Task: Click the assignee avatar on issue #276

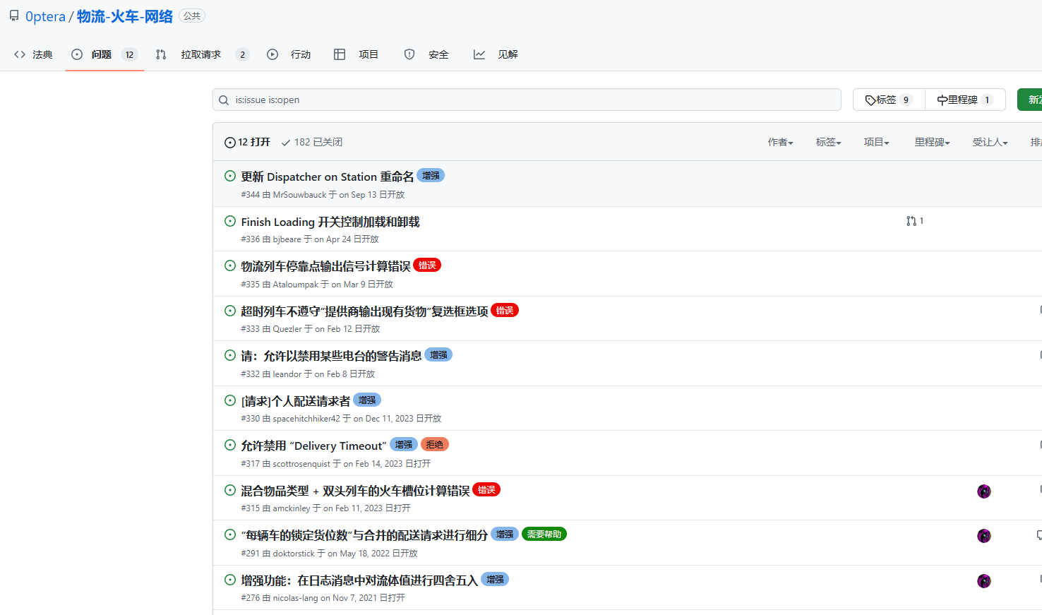Action: [x=983, y=581]
